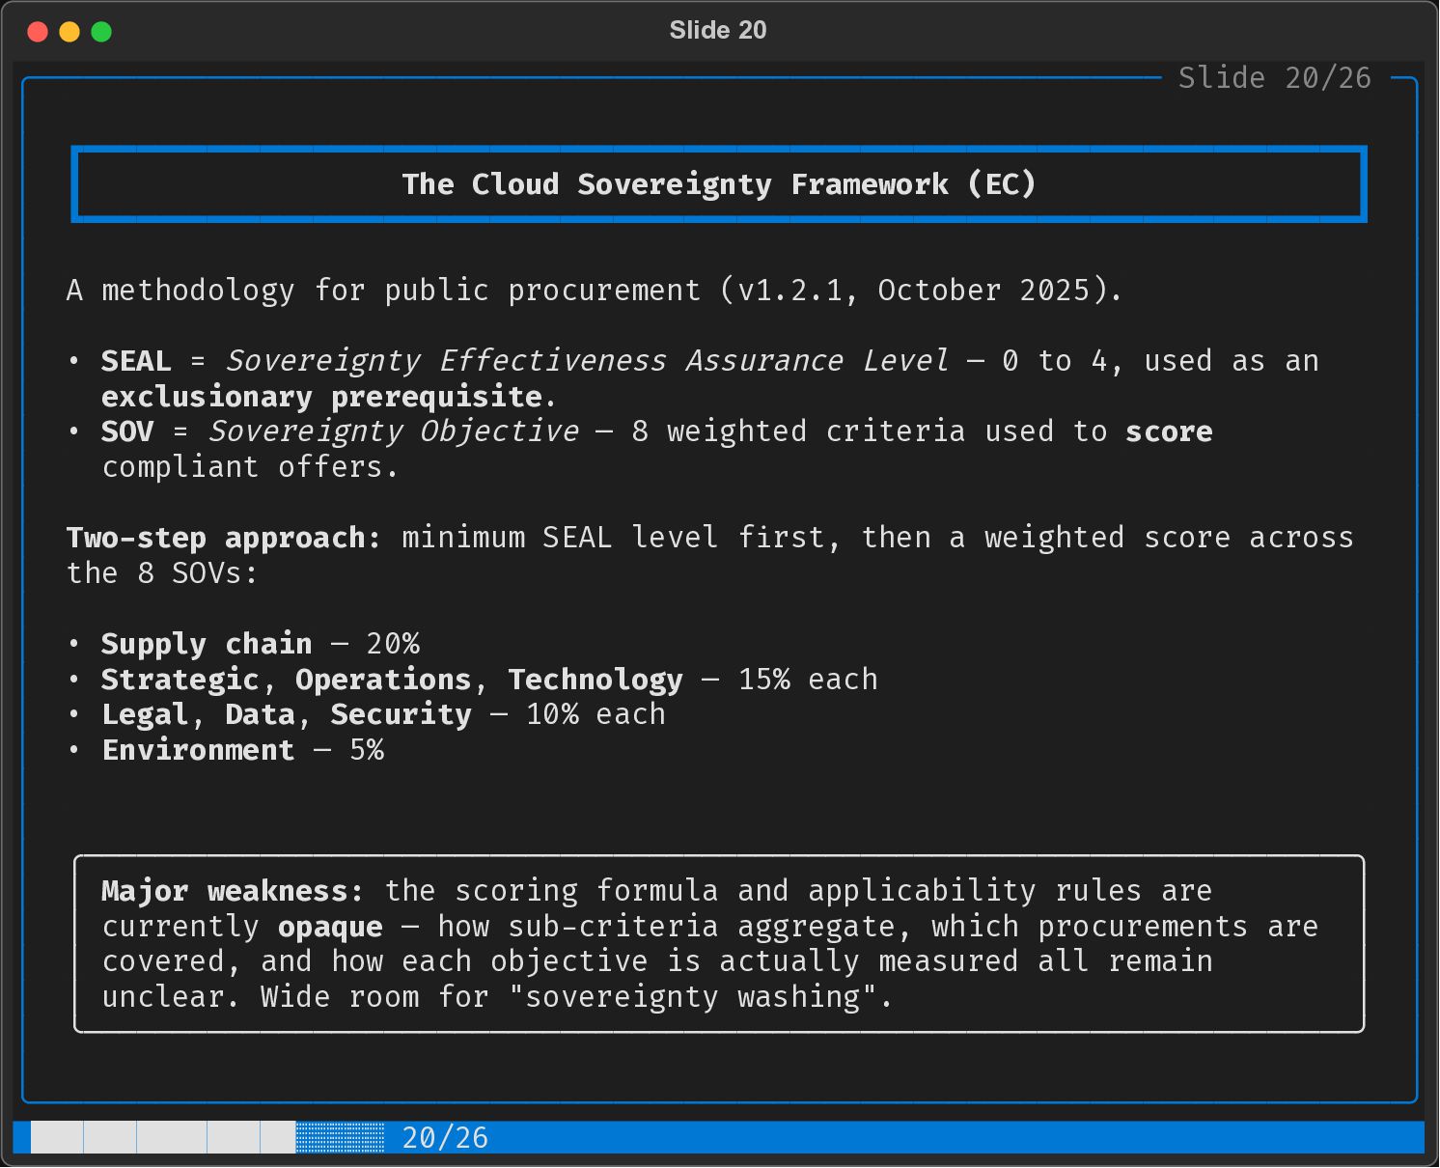Image resolution: width=1440 pixels, height=1168 pixels.
Task: Click the "Slide 20" window title
Action: tap(718, 30)
